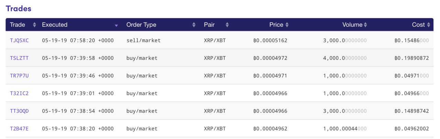Click cost value ₿0.19890872
Viewport: 440px width, 139px height.
pos(411,58)
